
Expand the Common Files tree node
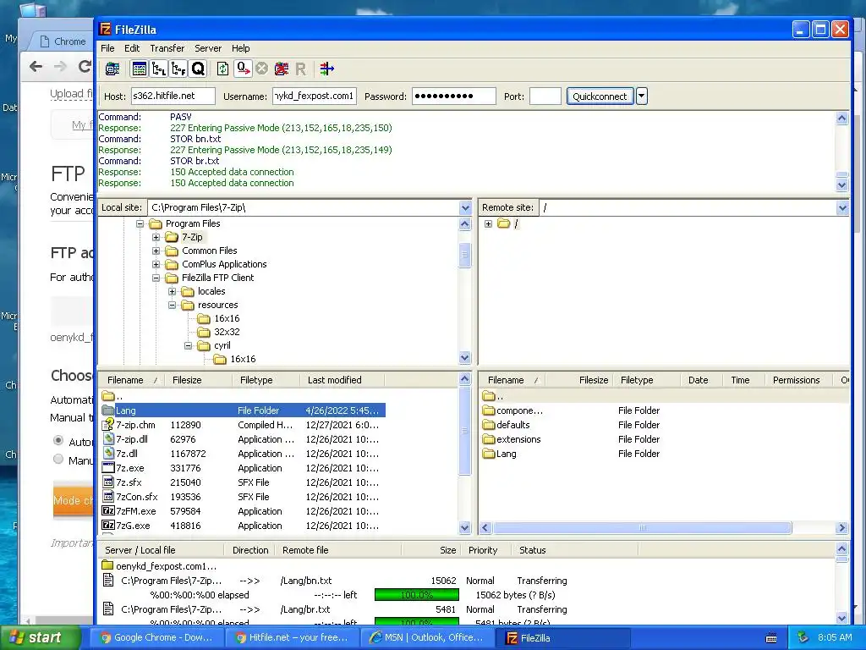(x=156, y=251)
